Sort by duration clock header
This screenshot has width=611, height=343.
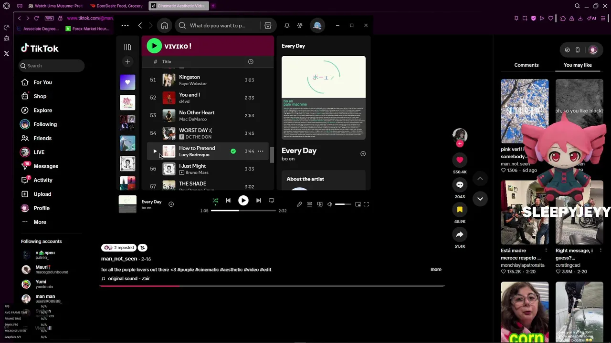(251, 61)
